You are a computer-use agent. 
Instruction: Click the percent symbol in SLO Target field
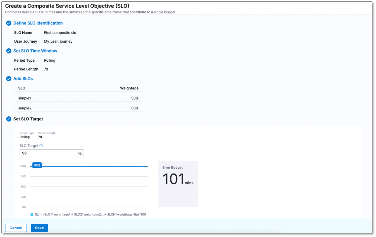tap(79, 153)
